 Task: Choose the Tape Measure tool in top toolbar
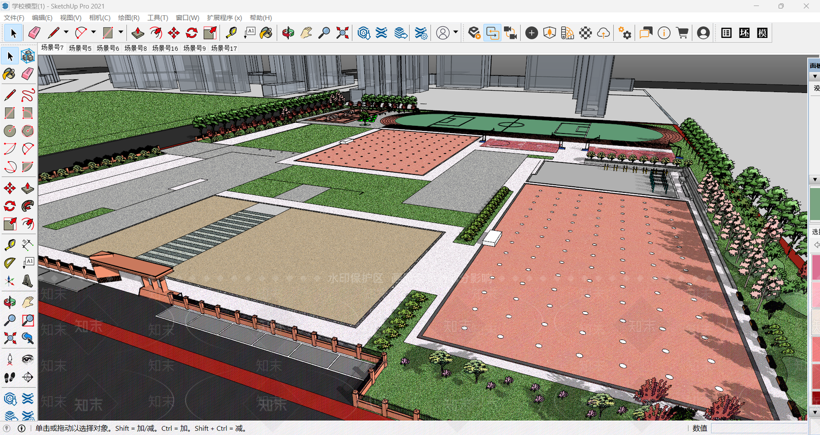[232, 33]
